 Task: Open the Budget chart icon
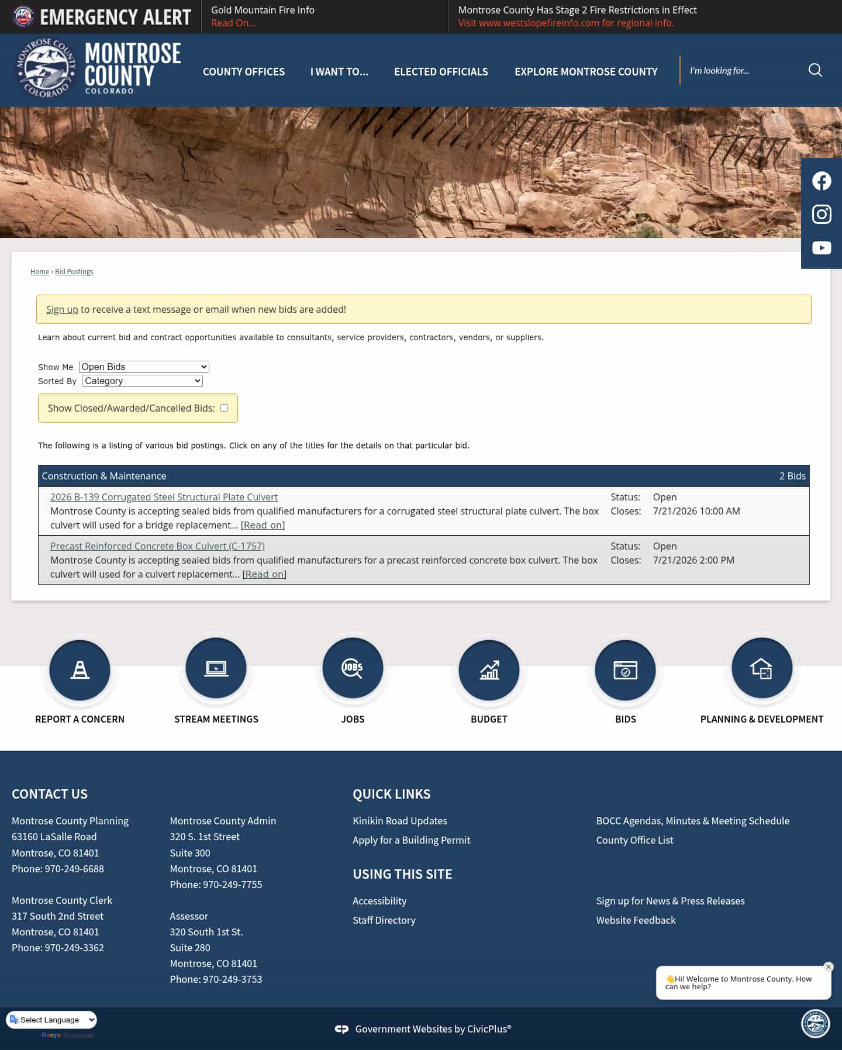pyautogui.click(x=489, y=669)
